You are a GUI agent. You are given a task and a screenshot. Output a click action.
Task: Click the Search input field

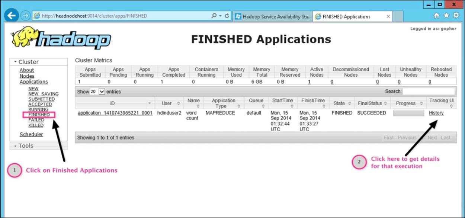(429, 91)
